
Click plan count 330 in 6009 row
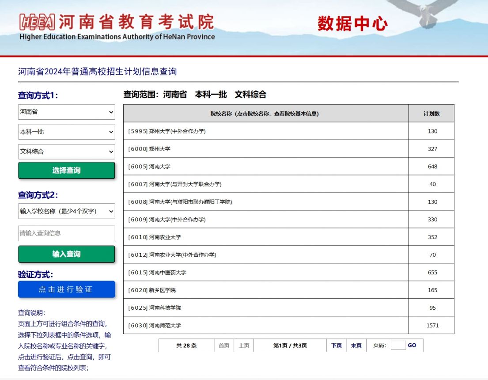click(433, 220)
